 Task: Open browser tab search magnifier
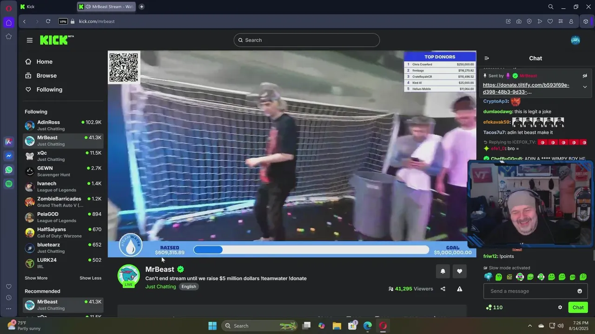(551, 6)
